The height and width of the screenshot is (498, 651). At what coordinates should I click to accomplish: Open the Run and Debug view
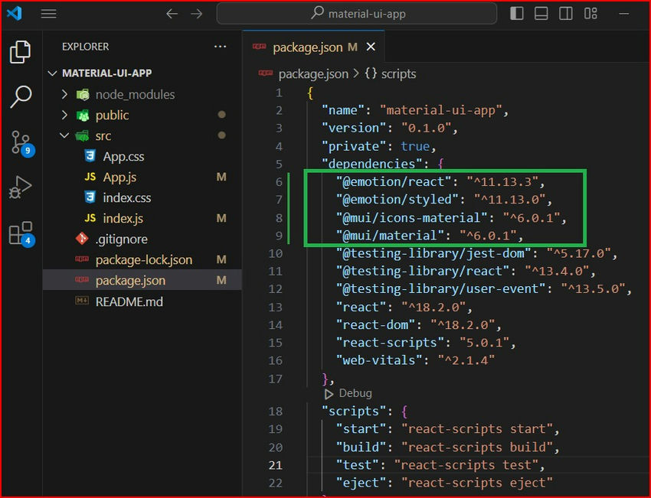[21, 186]
